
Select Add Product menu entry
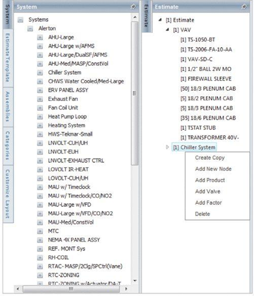[210, 180]
